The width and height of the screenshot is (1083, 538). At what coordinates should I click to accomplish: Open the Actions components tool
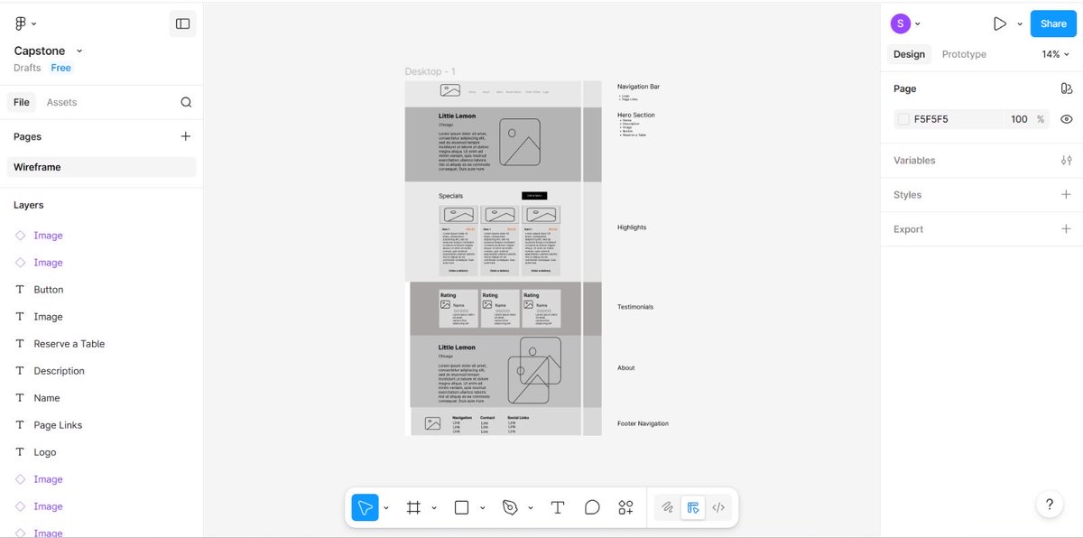click(625, 507)
